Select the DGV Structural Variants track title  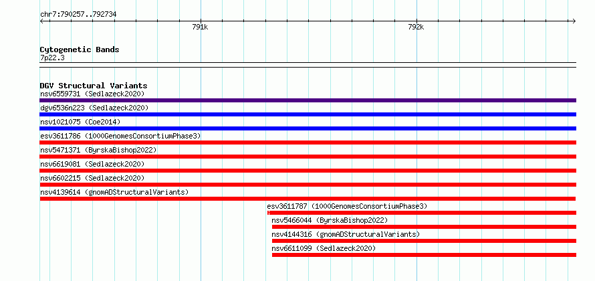point(94,86)
